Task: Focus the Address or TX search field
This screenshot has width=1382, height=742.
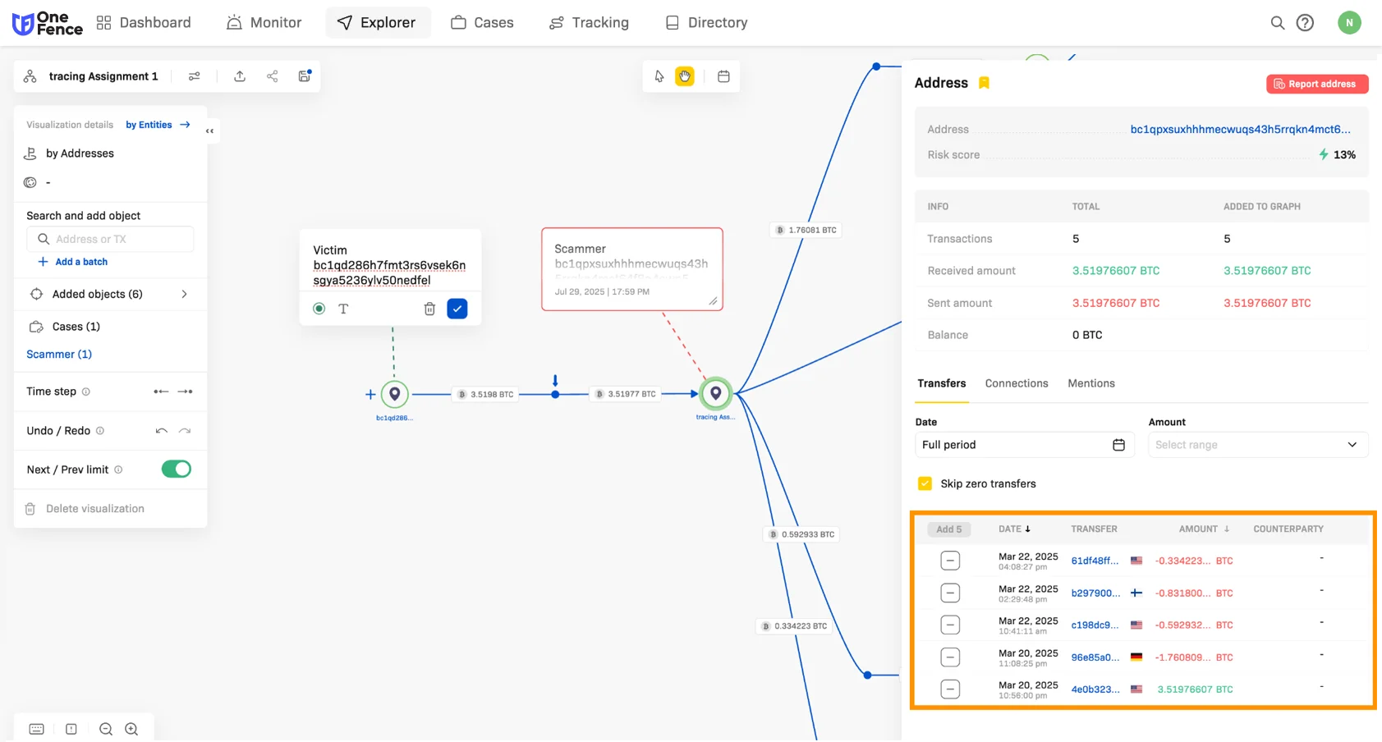Action: pyautogui.click(x=111, y=239)
